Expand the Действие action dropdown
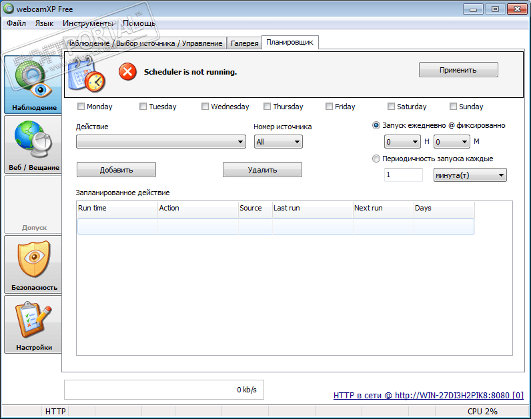 click(161, 142)
